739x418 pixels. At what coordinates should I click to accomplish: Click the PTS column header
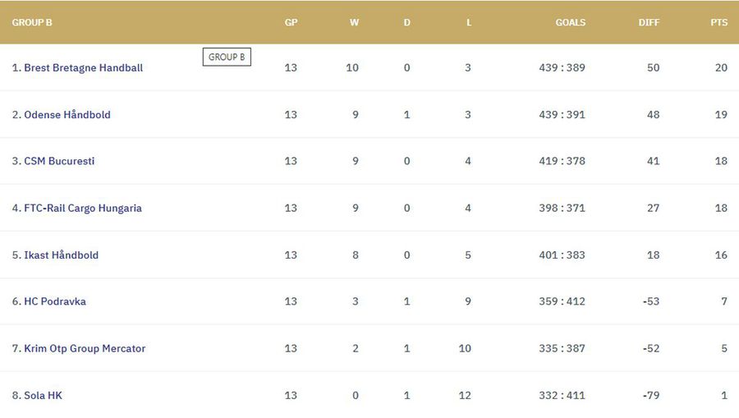coord(718,23)
